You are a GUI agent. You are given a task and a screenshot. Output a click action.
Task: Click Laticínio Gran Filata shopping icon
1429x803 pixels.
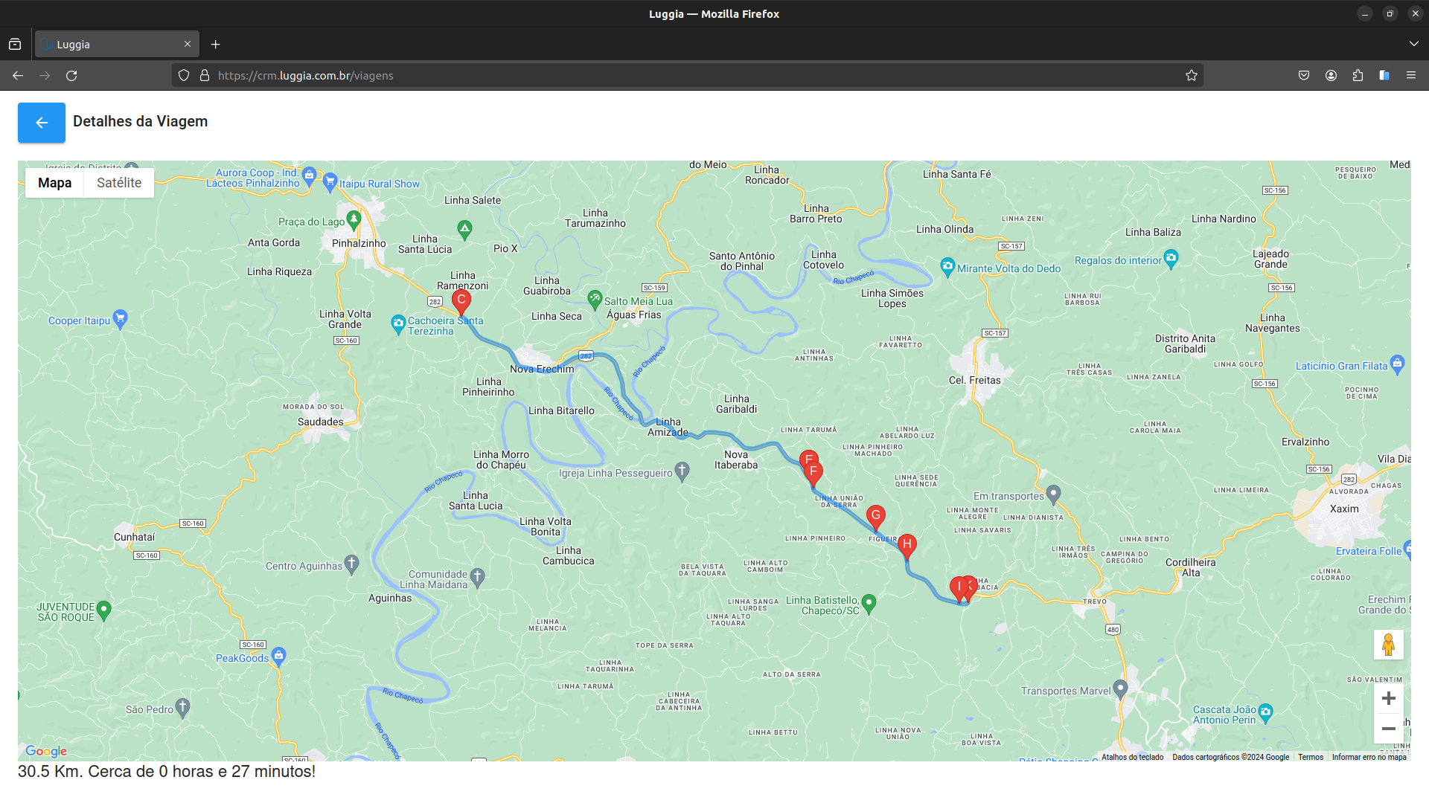coord(1397,364)
